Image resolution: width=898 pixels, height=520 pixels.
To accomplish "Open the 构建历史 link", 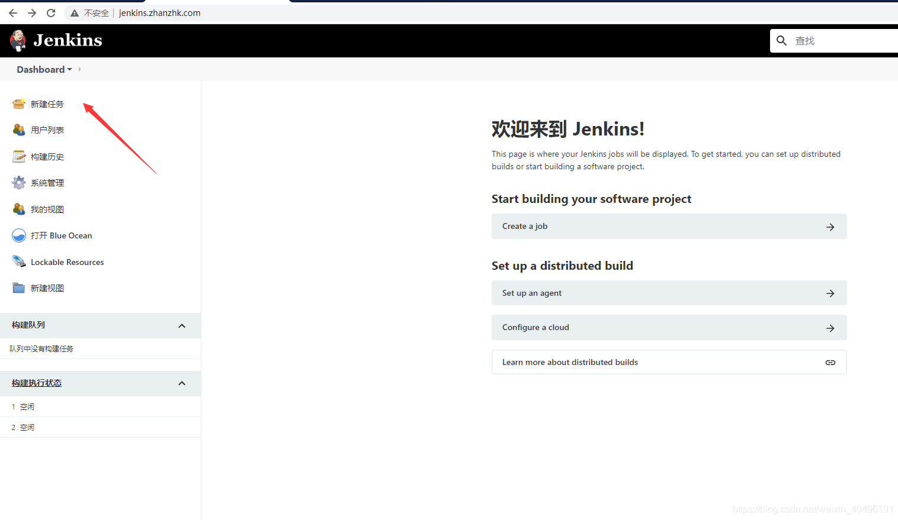I will (x=47, y=157).
